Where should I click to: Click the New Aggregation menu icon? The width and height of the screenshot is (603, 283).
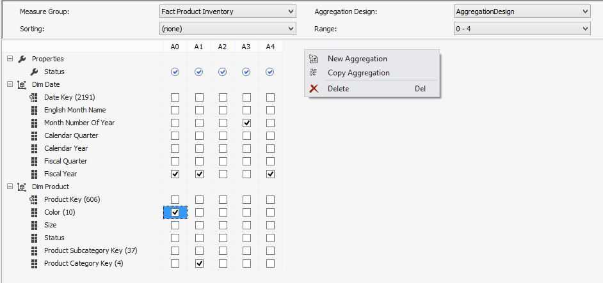314,59
